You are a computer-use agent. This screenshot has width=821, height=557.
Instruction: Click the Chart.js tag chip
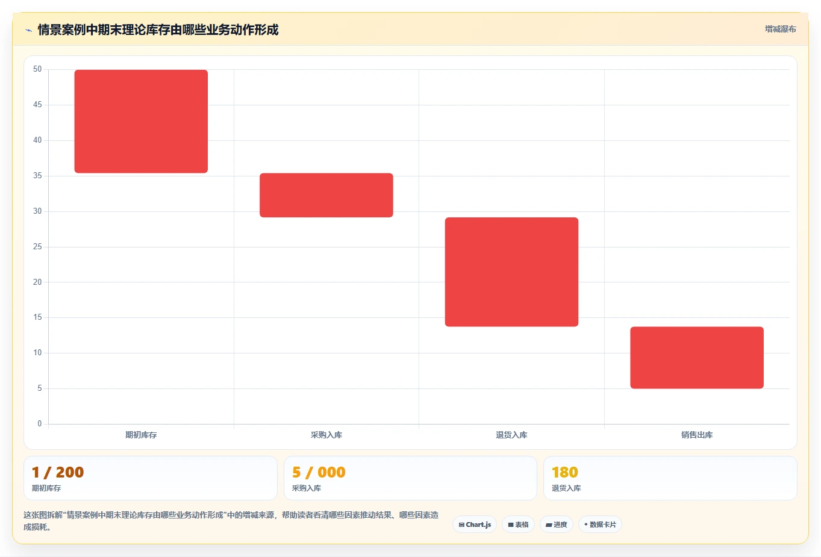(475, 524)
